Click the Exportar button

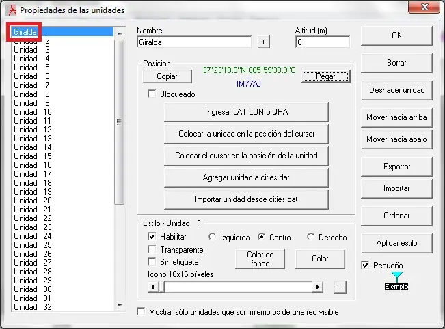tap(396, 167)
